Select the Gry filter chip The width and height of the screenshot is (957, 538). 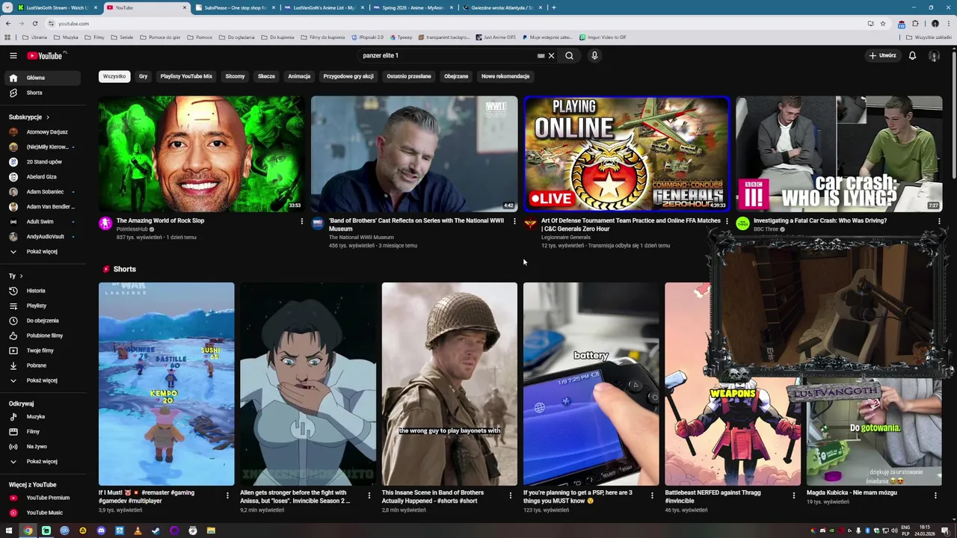pyautogui.click(x=143, y=76)
